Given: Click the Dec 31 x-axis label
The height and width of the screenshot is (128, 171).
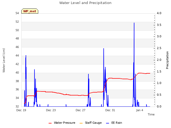Looking at the screenshot, I should pyautogui.click(x=110, y=110).
